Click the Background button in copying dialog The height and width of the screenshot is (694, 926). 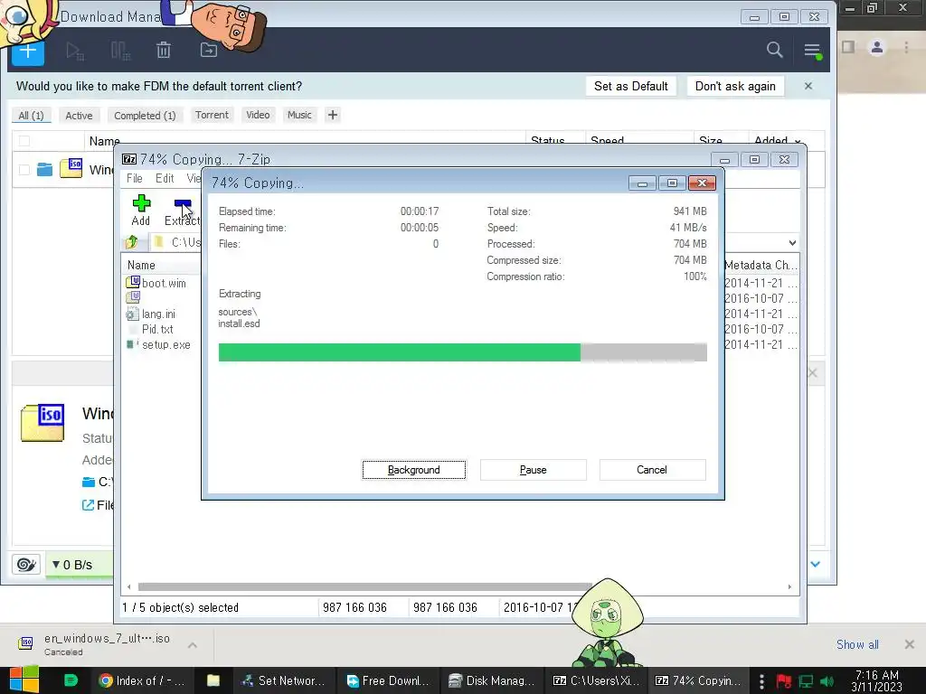point(414,470)
